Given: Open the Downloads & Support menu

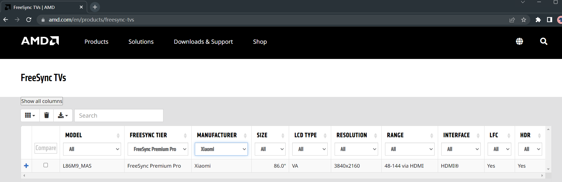Looking at the screenshot, I should [203, 42].
